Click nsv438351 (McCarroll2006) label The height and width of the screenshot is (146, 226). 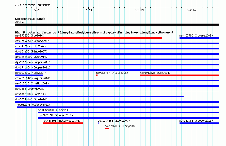point(61,121)
